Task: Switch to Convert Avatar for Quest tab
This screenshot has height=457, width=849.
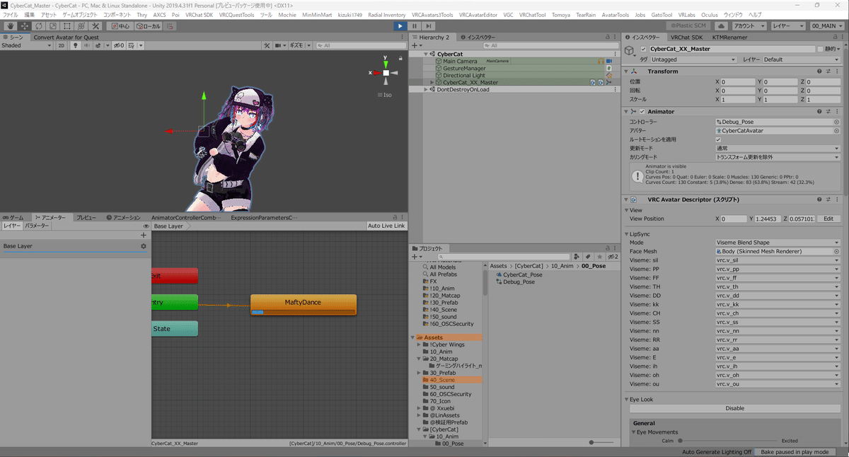Action: 65,37
